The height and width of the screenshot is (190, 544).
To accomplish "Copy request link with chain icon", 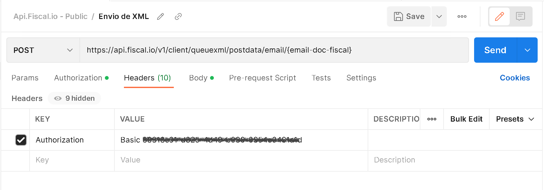I will pyautogui.click(x=178, y=16).
